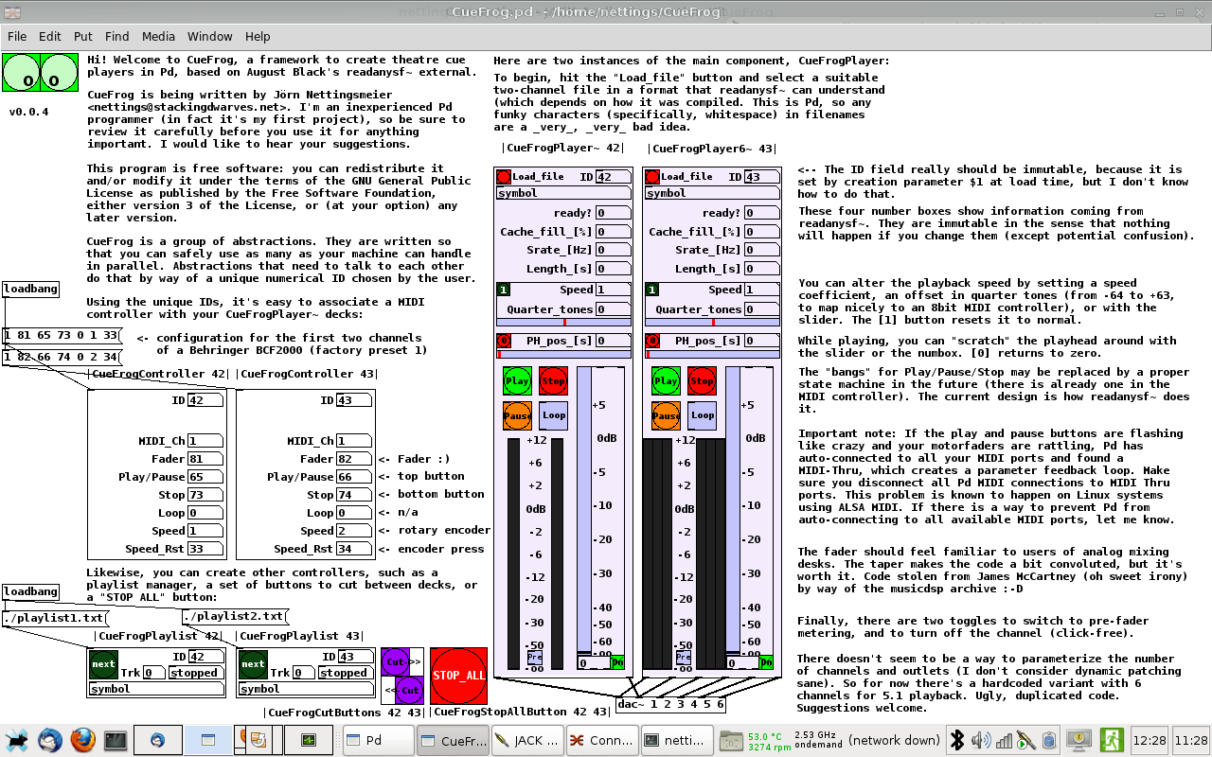Toggle the green channel On switch on player 42
The width and height of the screenshot is (1212, 757).
tap(617, 662)
